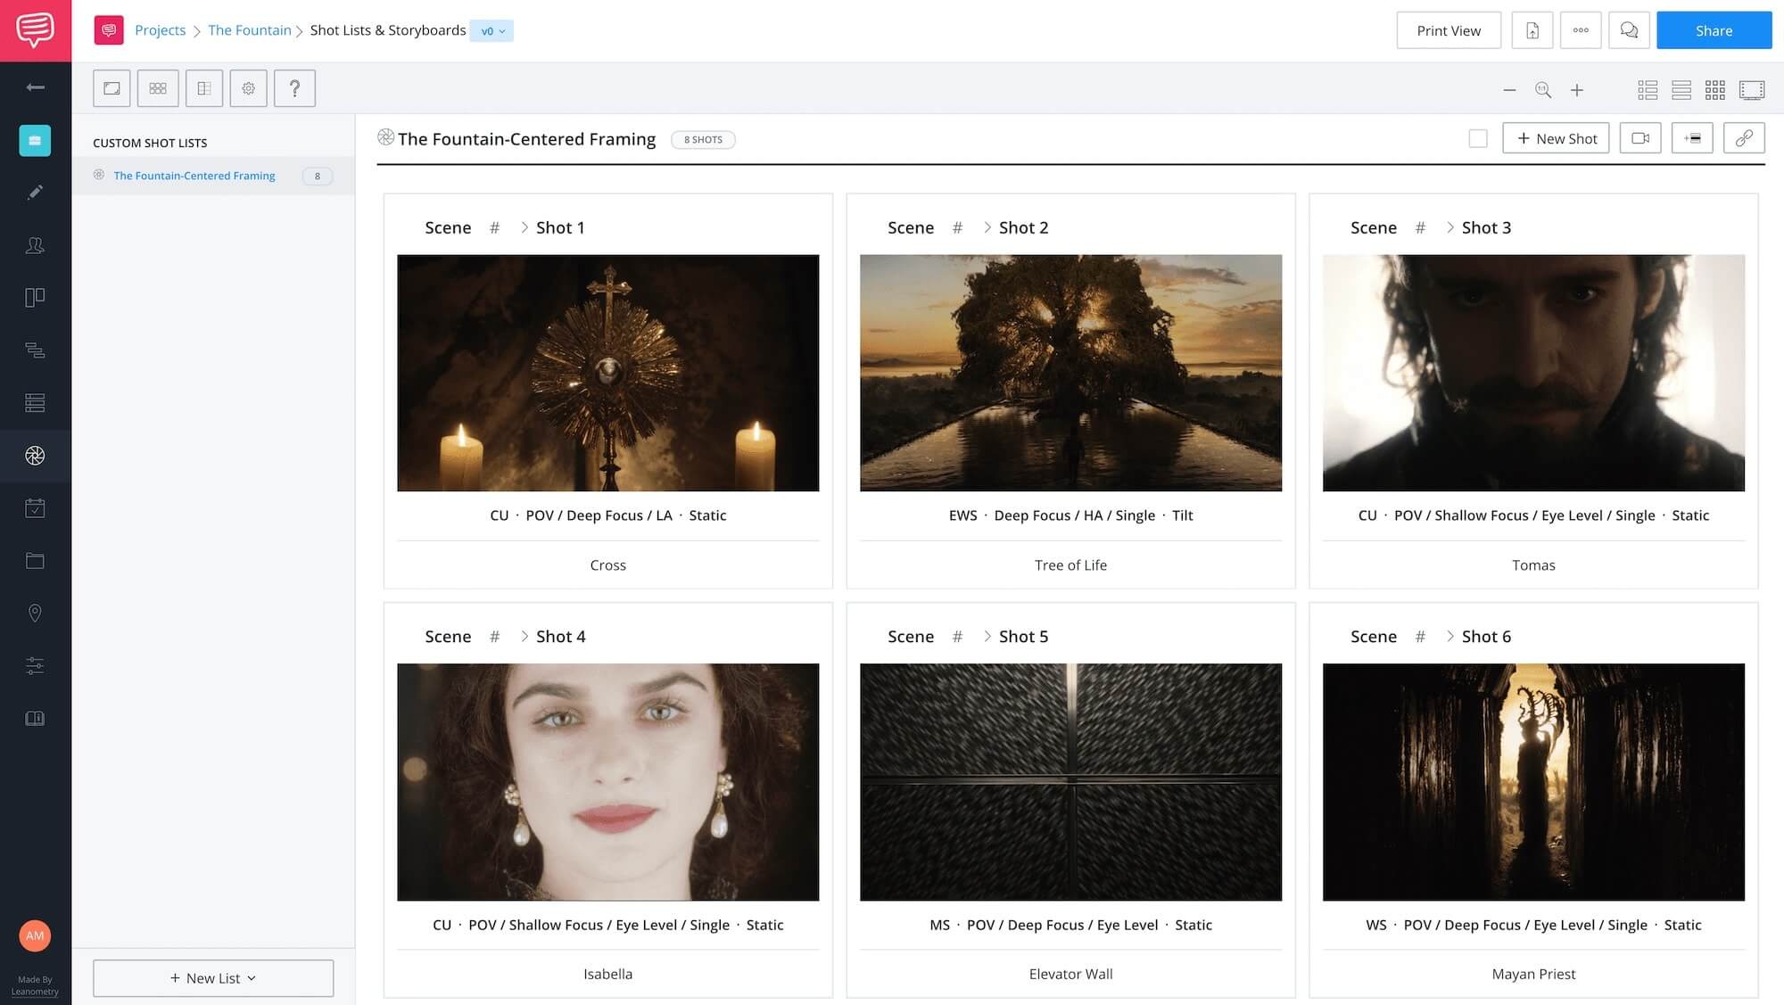Click the Isabella thumbnail in Shot 4
This screenshot has height=1005, width=1784.
pyautogui.click(x=607, y=780)
